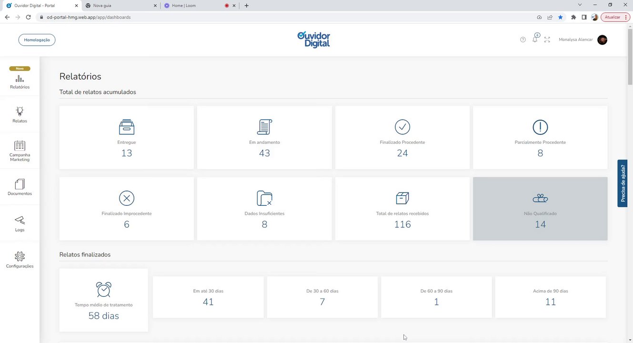Click the Entregue inbox tray icon

click(127, 127)
